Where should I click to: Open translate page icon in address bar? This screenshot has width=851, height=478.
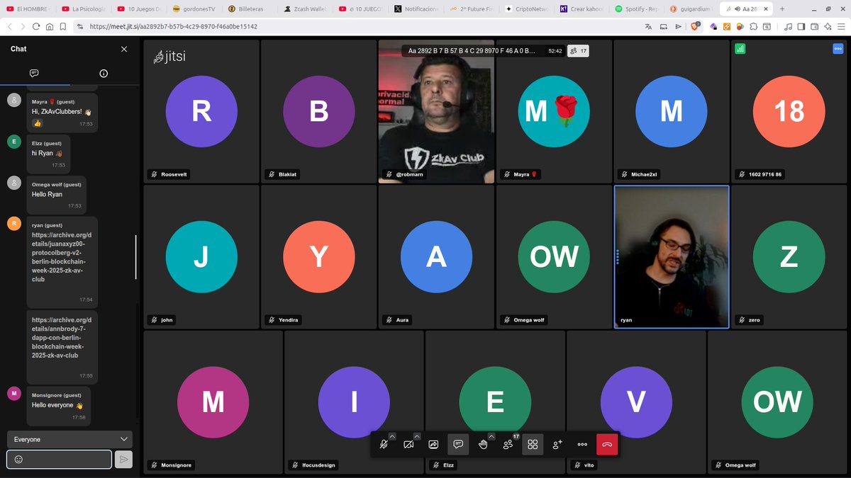(648, 26)
